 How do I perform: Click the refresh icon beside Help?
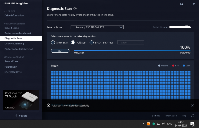point(193,116)
